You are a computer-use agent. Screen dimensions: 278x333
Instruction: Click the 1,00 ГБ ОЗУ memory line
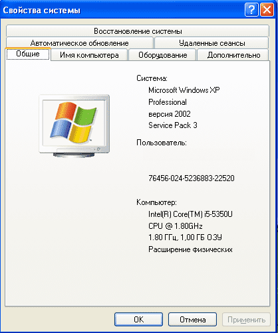201,237
